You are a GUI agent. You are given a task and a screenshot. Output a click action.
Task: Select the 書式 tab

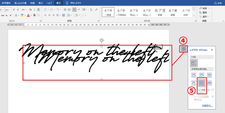[x=58, y=3]
